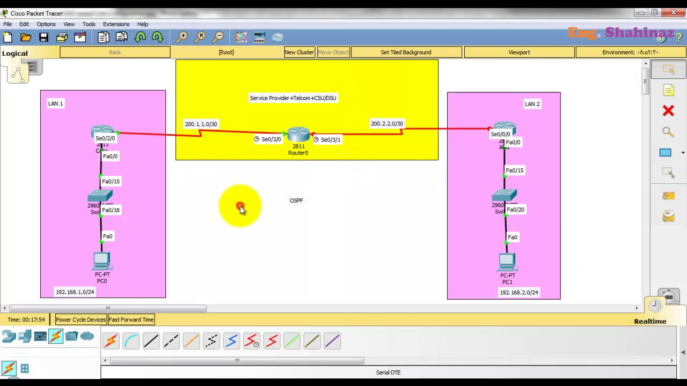Open the Options menu

pos(46,24)
